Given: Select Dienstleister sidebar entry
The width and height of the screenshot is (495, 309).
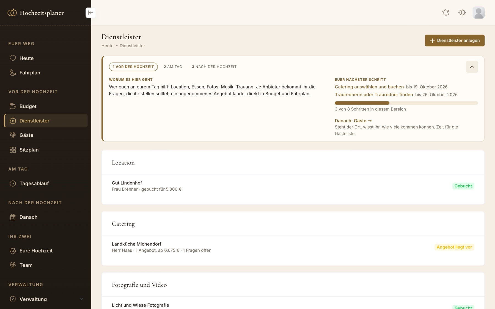Looking at the screenshot, I should pos(46,121).
